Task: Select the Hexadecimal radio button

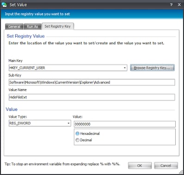Action: [77, 133]
